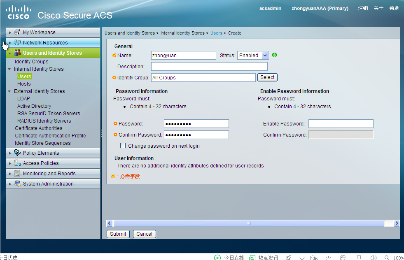
Task: Click the Confirm Password field under Password
Action: pos(196,135)
